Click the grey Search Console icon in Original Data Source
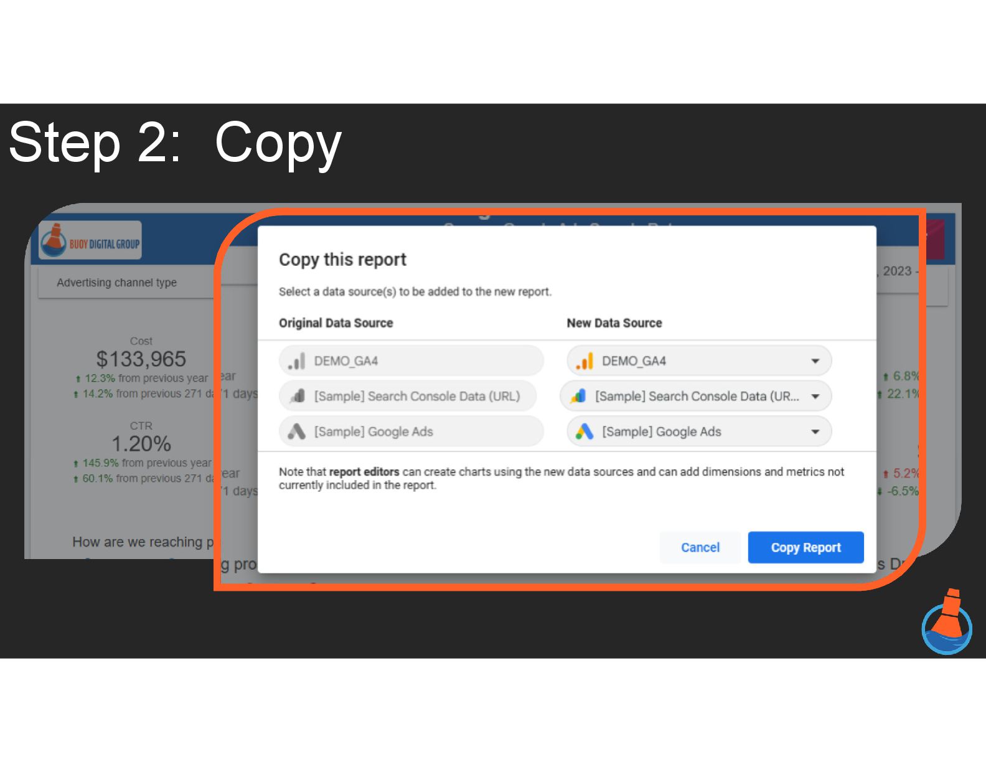This screenshot has width=986, height=762. tap(298, 396)
